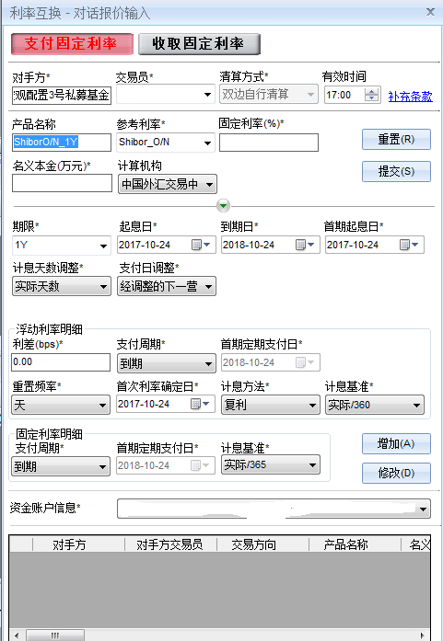Open calendar for 首次利率确定日 field

click(200, 404)
